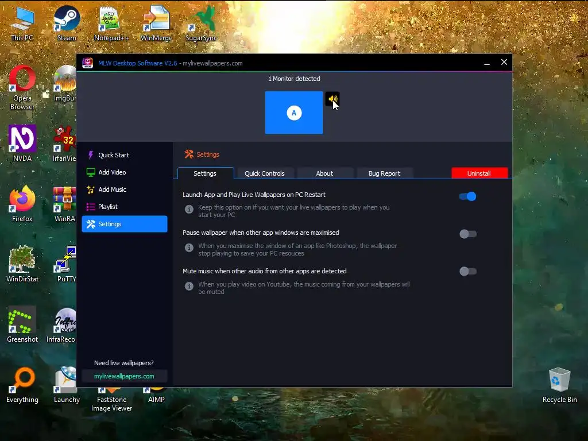Click the Launchy desktop icon
Screen dimensions: 588x441
coord(67,385)
